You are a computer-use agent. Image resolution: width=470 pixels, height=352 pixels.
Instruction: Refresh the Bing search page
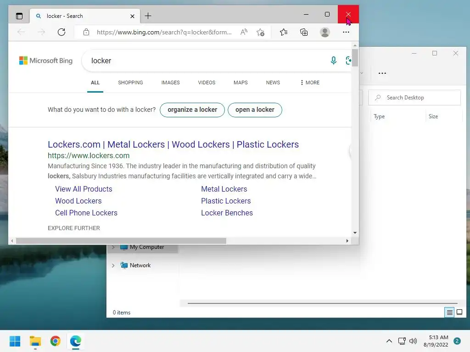click(62, 32)
